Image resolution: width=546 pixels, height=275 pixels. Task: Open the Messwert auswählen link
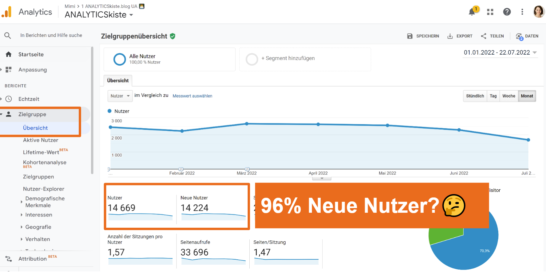pyautogui.click(x=192, y=96)
